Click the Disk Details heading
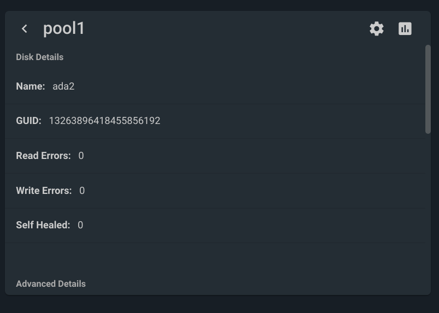 click(40, 57)
